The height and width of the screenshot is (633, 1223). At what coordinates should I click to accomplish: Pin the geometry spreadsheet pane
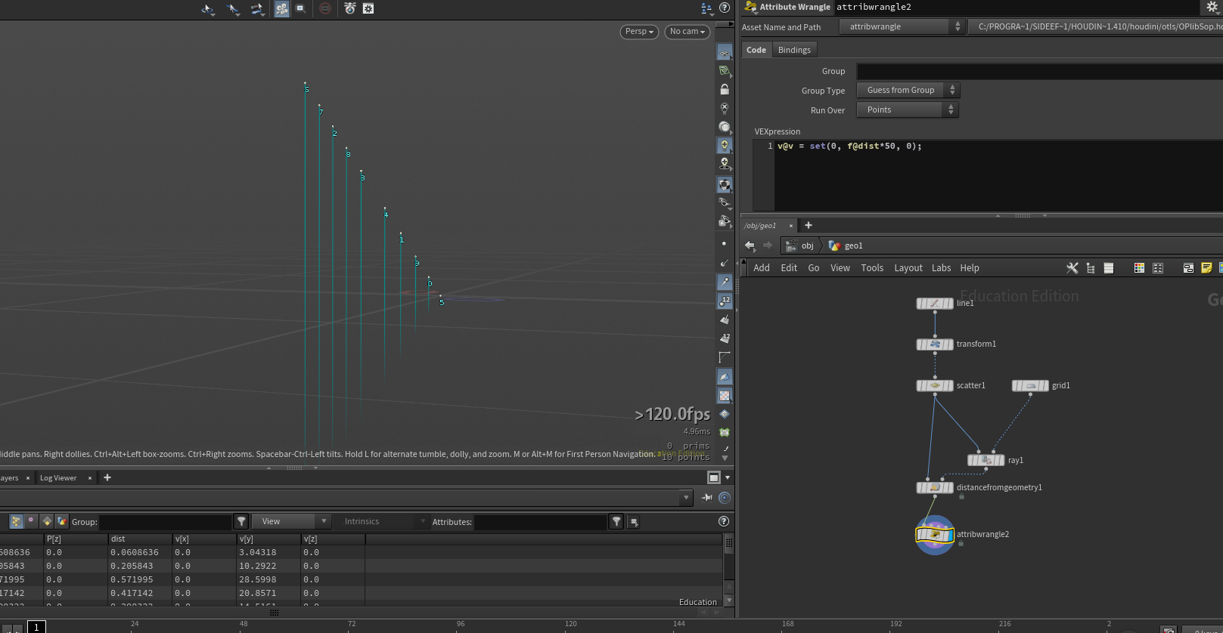click(707, 498)
